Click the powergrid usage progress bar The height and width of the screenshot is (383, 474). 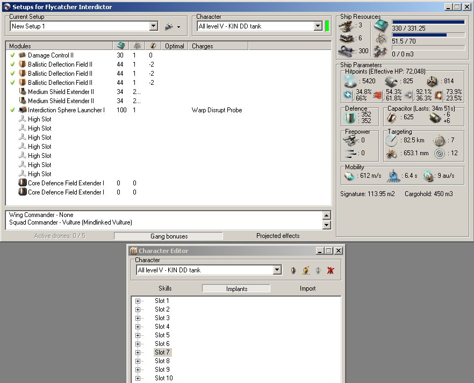[428, 35]
